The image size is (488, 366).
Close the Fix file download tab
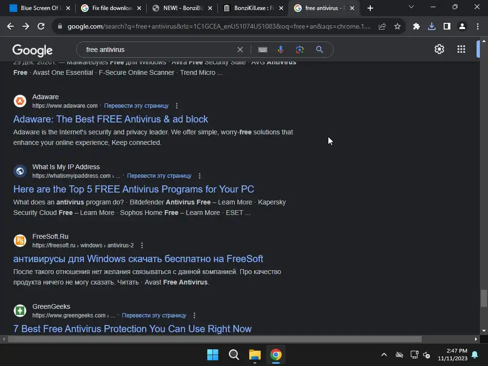[139, 9]
